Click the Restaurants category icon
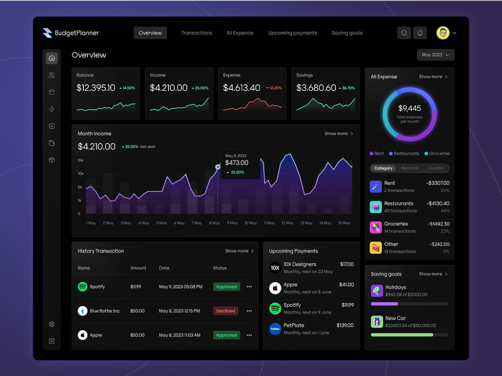The width and height of the screenshot is (502, 376). point(375,207)
